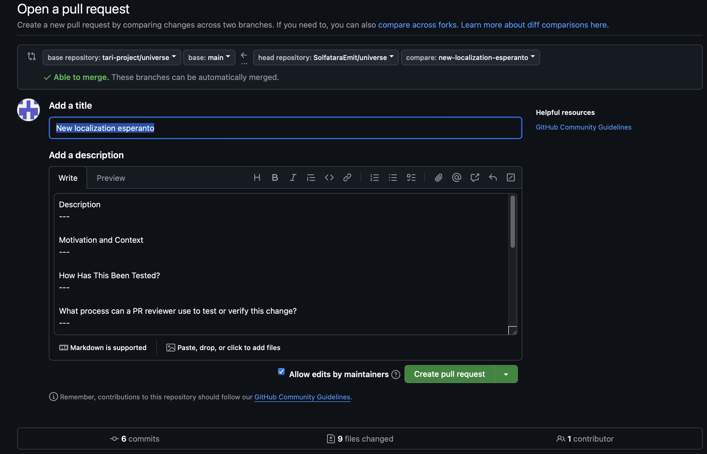Image resolution: width=707 pixels, height=454 pixels.
Task: Insert a heading with the H icon
Action: pos(257,178)
